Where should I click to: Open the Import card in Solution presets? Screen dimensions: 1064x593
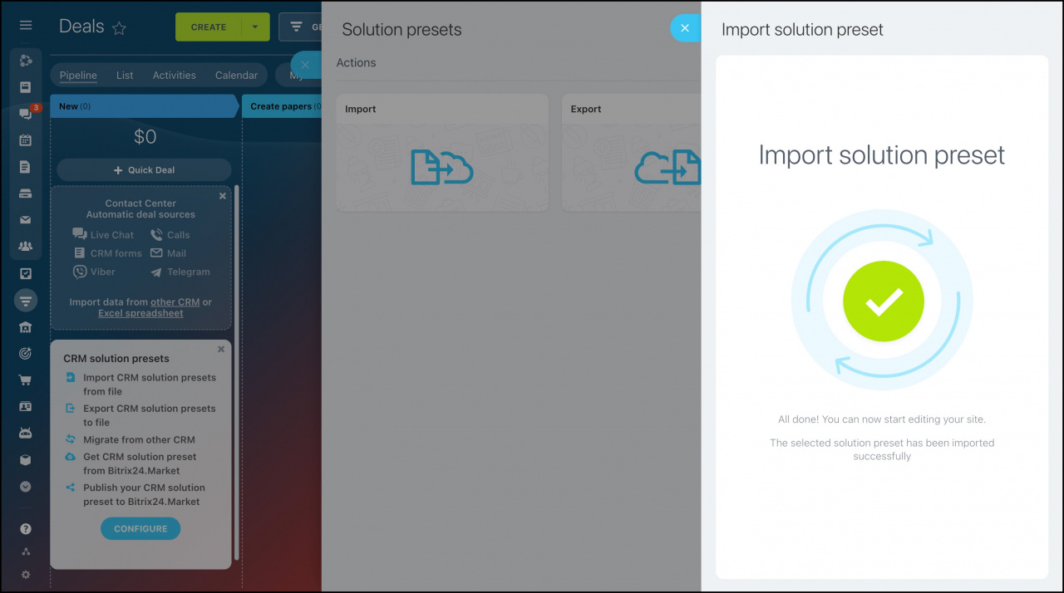[442, 152]
